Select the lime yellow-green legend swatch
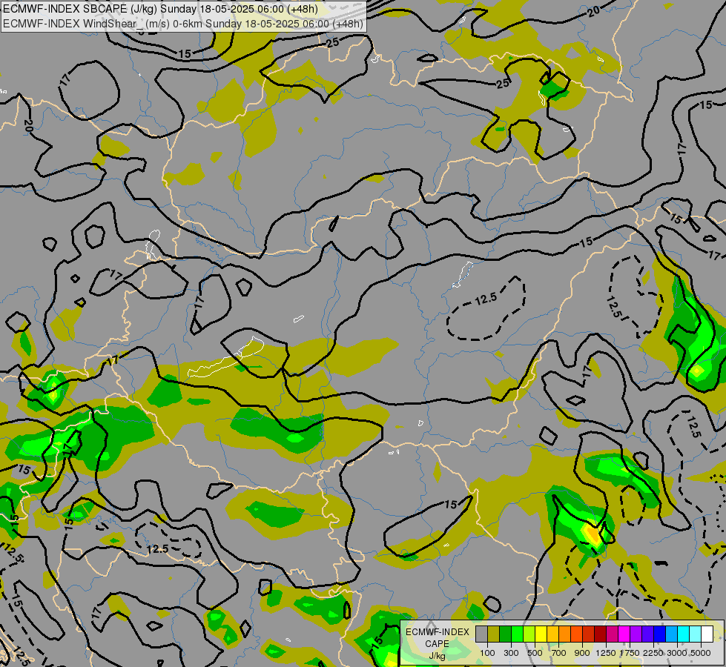This screenshot has width=726, height=667. [529, 634]
